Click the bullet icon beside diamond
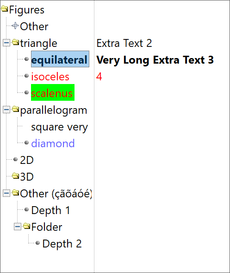Screen dimensions: 230x273 tap(26, 143)
